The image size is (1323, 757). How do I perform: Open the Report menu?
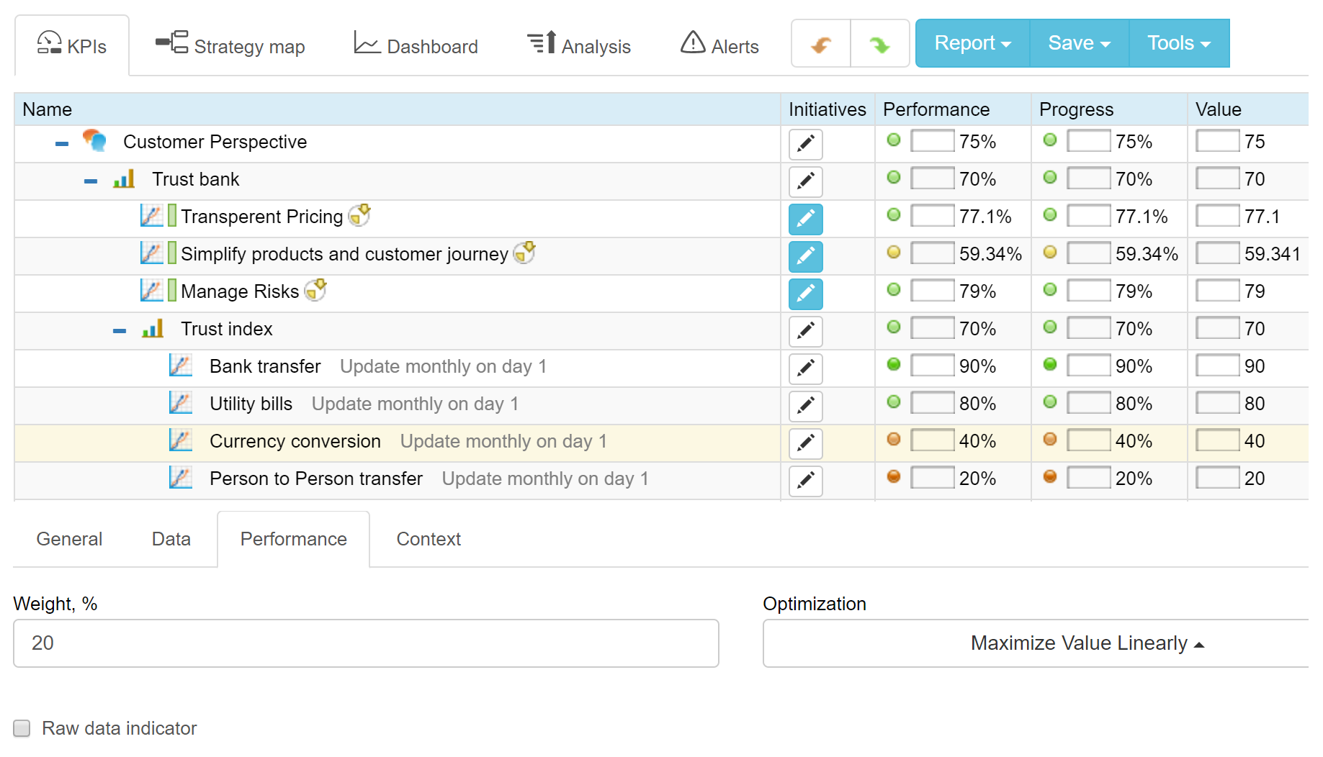pos(972,42)
